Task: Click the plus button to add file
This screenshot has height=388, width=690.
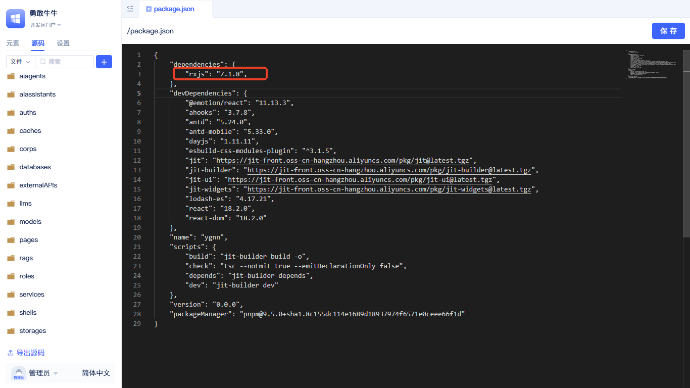Action: (x=104, y=62)
